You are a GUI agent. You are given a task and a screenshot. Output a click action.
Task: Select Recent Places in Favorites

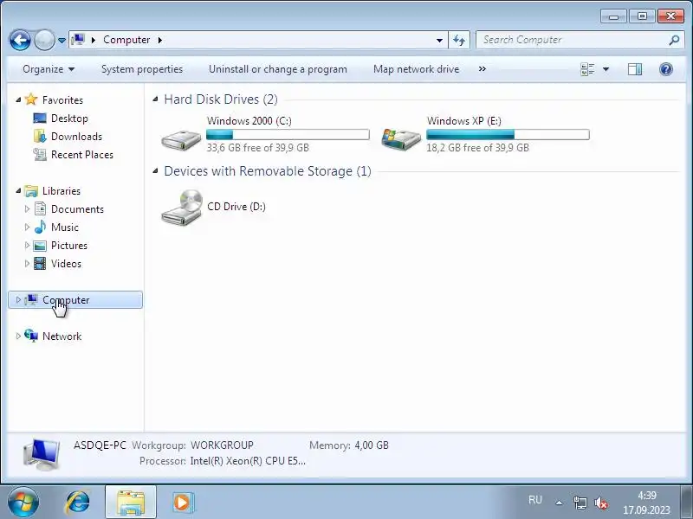click(82, 155)
